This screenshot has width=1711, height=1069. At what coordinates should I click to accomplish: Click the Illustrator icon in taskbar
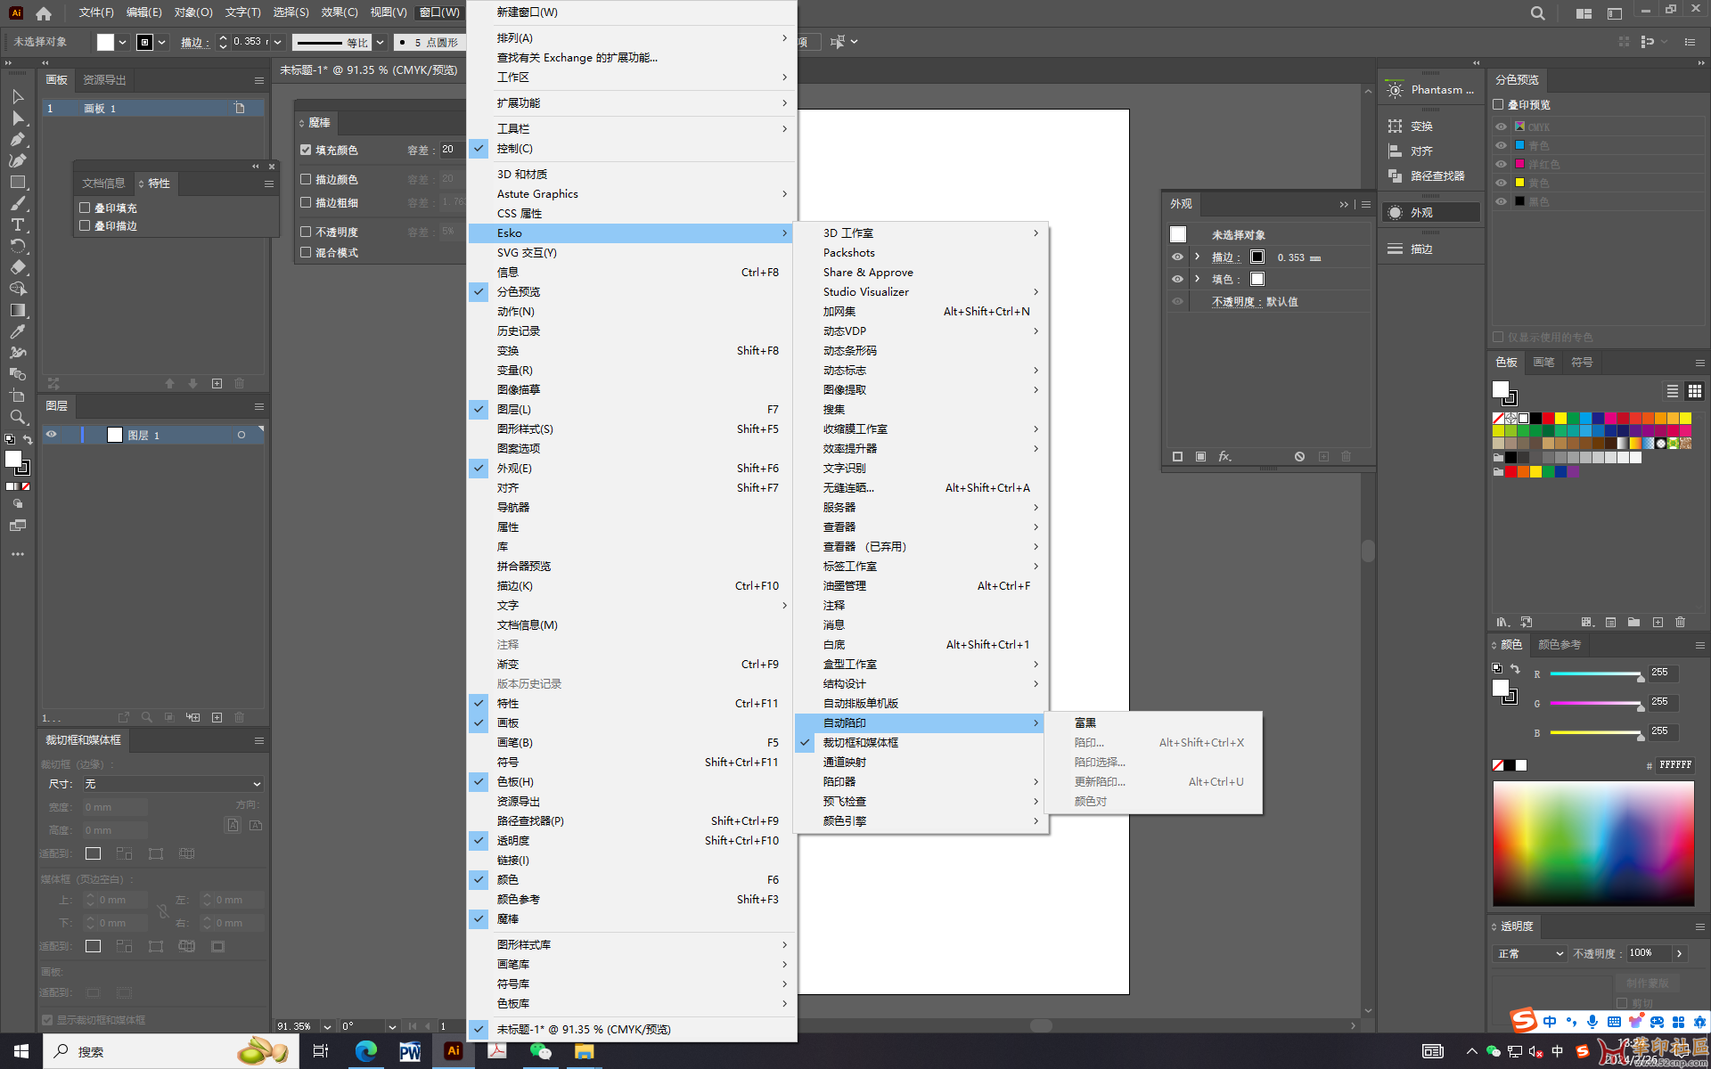tap(453, 1051)
